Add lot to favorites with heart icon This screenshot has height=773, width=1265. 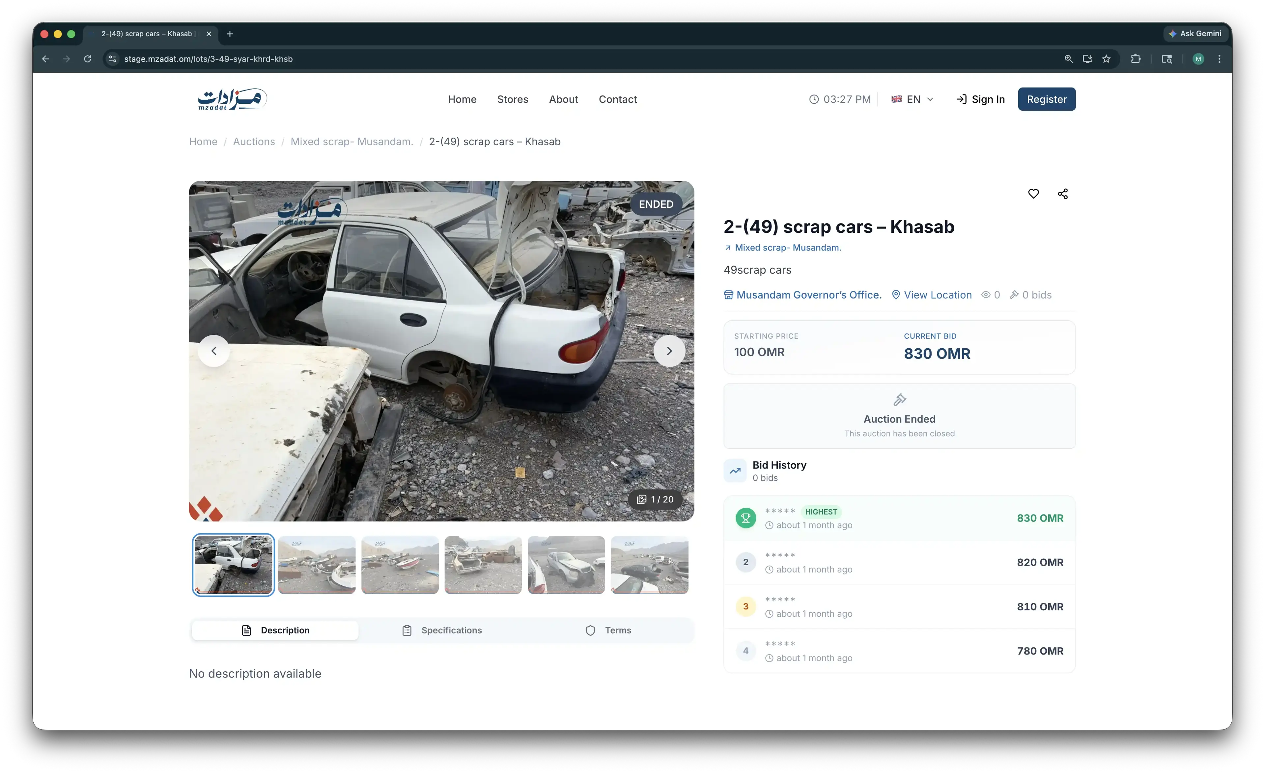1033,193
